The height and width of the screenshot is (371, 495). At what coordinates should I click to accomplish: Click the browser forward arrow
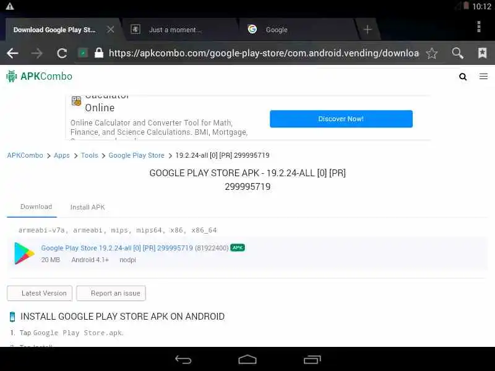[37, 53]
